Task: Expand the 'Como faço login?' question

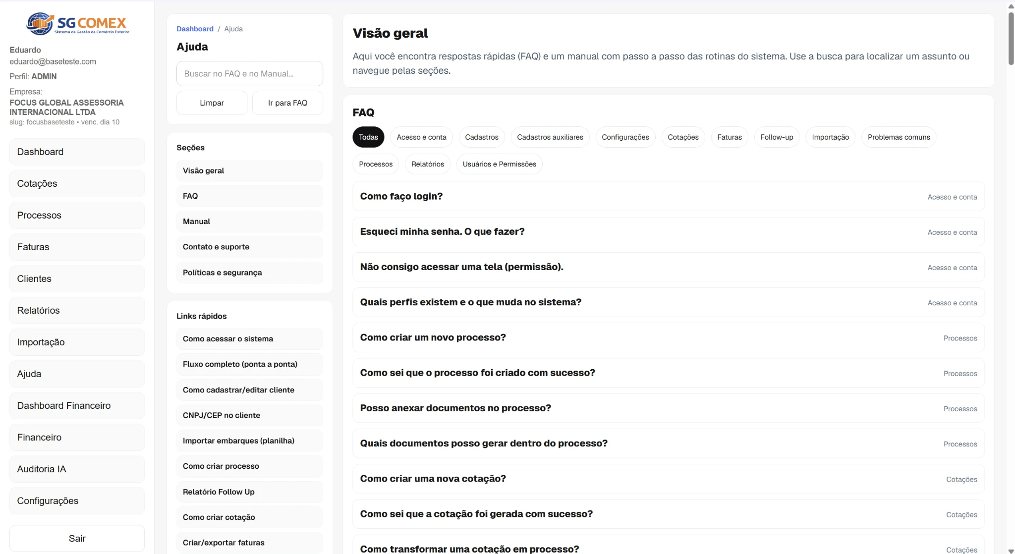Action: (x=668, y=197)
